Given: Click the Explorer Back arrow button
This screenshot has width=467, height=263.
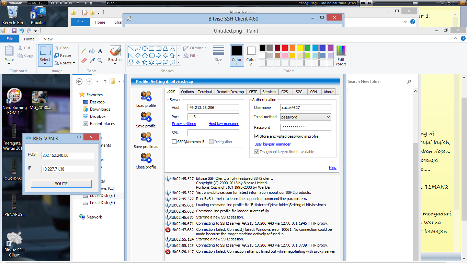Looking at the screenshot, I should pos(79,82).
